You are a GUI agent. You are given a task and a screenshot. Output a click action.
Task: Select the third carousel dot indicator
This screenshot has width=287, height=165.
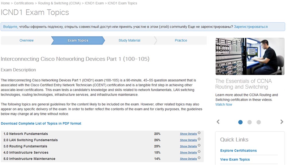tap(259, 122)
